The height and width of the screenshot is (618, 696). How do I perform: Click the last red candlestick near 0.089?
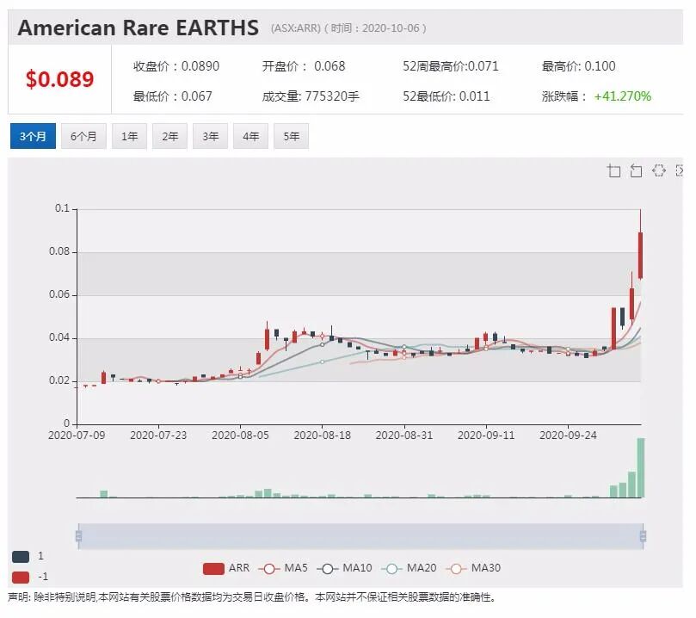point(641,256)
